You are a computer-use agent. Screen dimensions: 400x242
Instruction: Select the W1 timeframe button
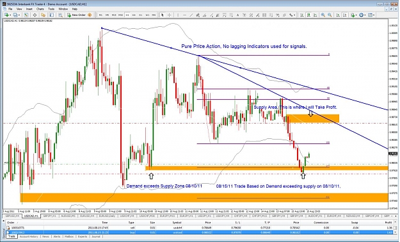click(x=147, y=15)
